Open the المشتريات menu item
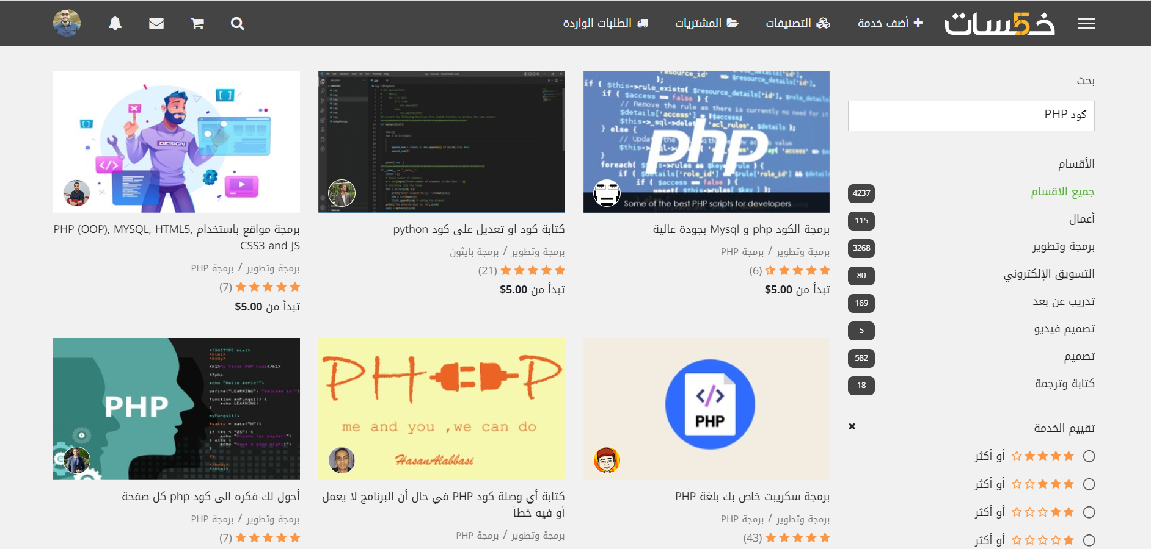 pos(707,23)
